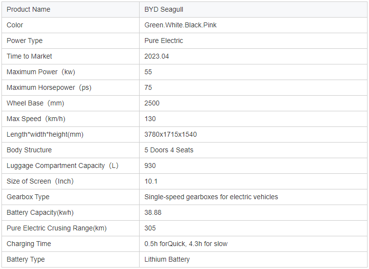Select the 2023.04 market date value
369x269 pixels.
pyautogui.click(x=157, y=56)
